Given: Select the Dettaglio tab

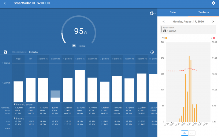Looking at the screenshot, I should point(33,52).
